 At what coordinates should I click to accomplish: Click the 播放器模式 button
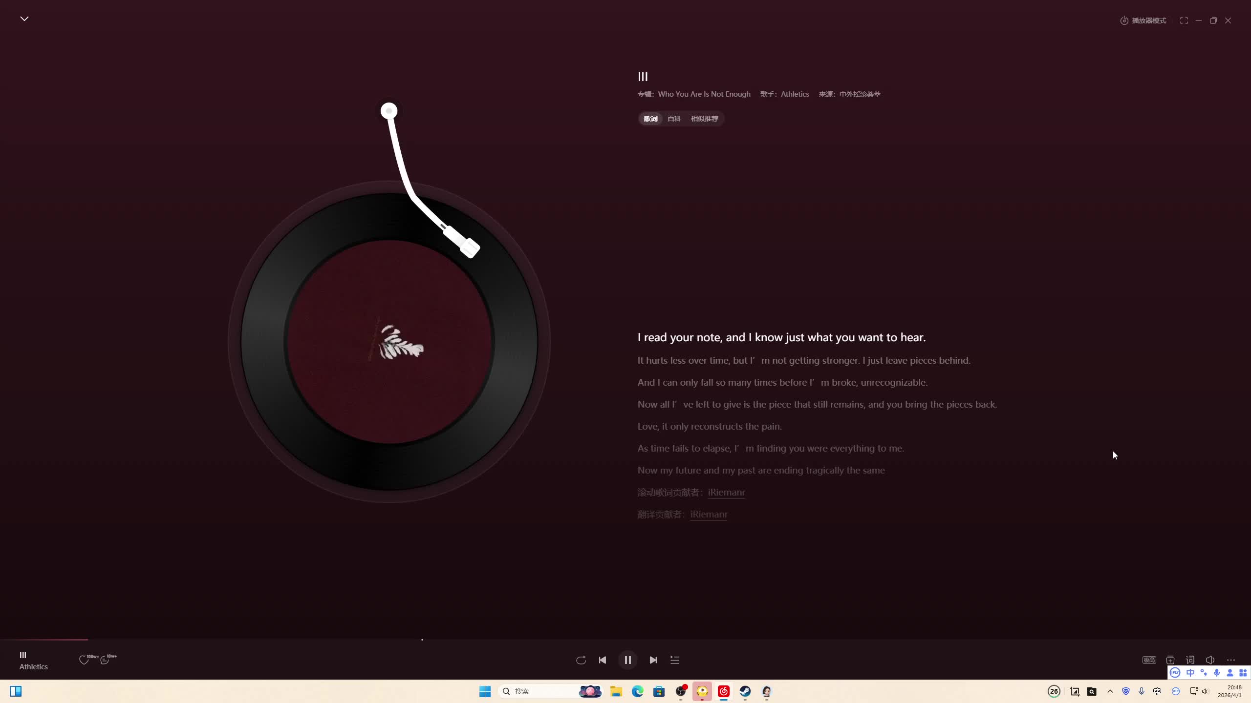(1143, 21)
